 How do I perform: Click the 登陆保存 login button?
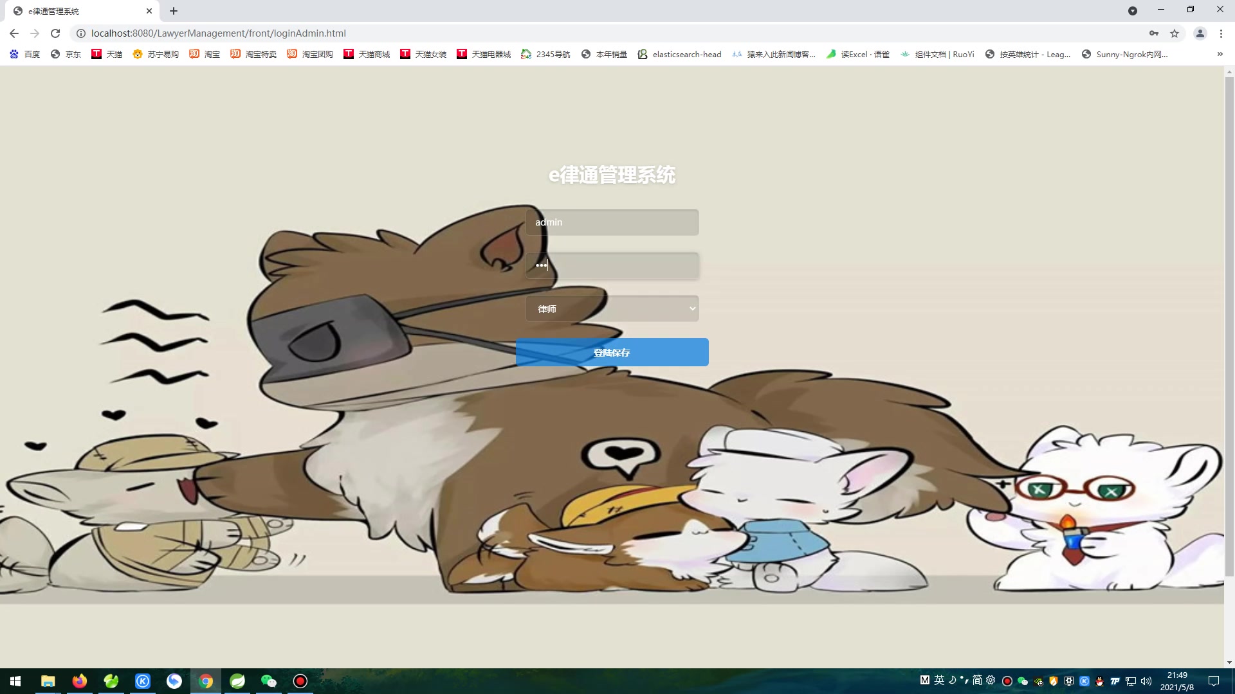pyautogui.click(x=612, y=352)
